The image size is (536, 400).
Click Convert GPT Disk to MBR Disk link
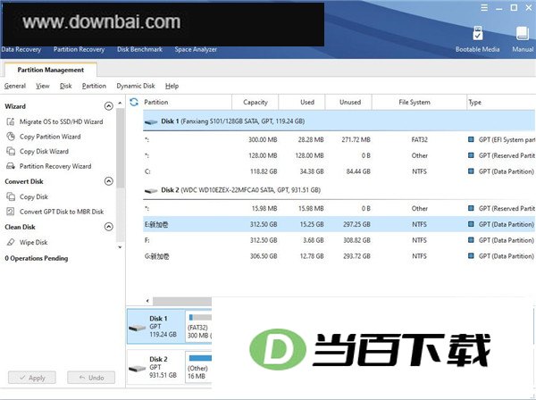point(62,212)
